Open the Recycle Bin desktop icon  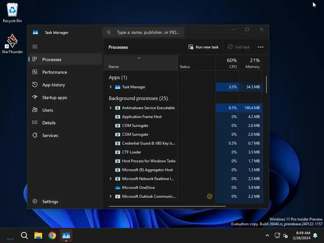click(12, 13)
